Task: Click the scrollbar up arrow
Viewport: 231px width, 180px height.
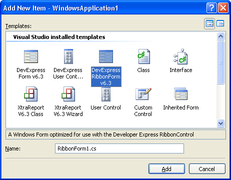Action: click(x=221, y=36)
